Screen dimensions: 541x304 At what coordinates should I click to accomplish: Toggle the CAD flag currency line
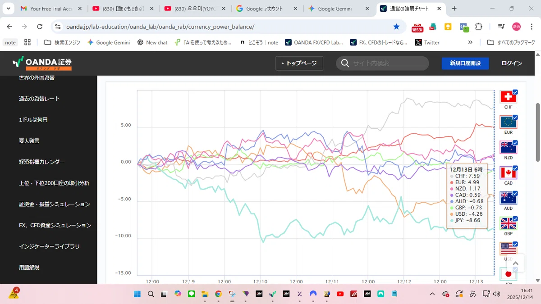point(509,172)
